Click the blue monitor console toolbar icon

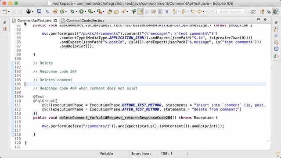[x=39, y=11]
